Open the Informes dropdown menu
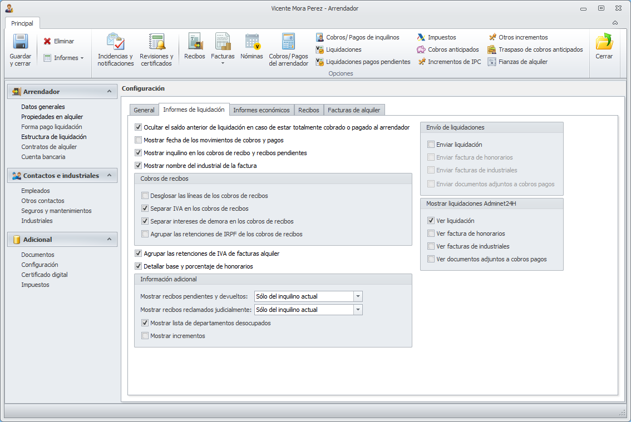 tap(63, 58)
